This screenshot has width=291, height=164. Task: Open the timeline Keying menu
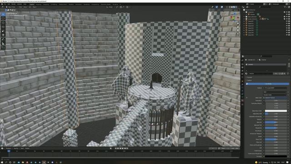[x=16, y=149]
